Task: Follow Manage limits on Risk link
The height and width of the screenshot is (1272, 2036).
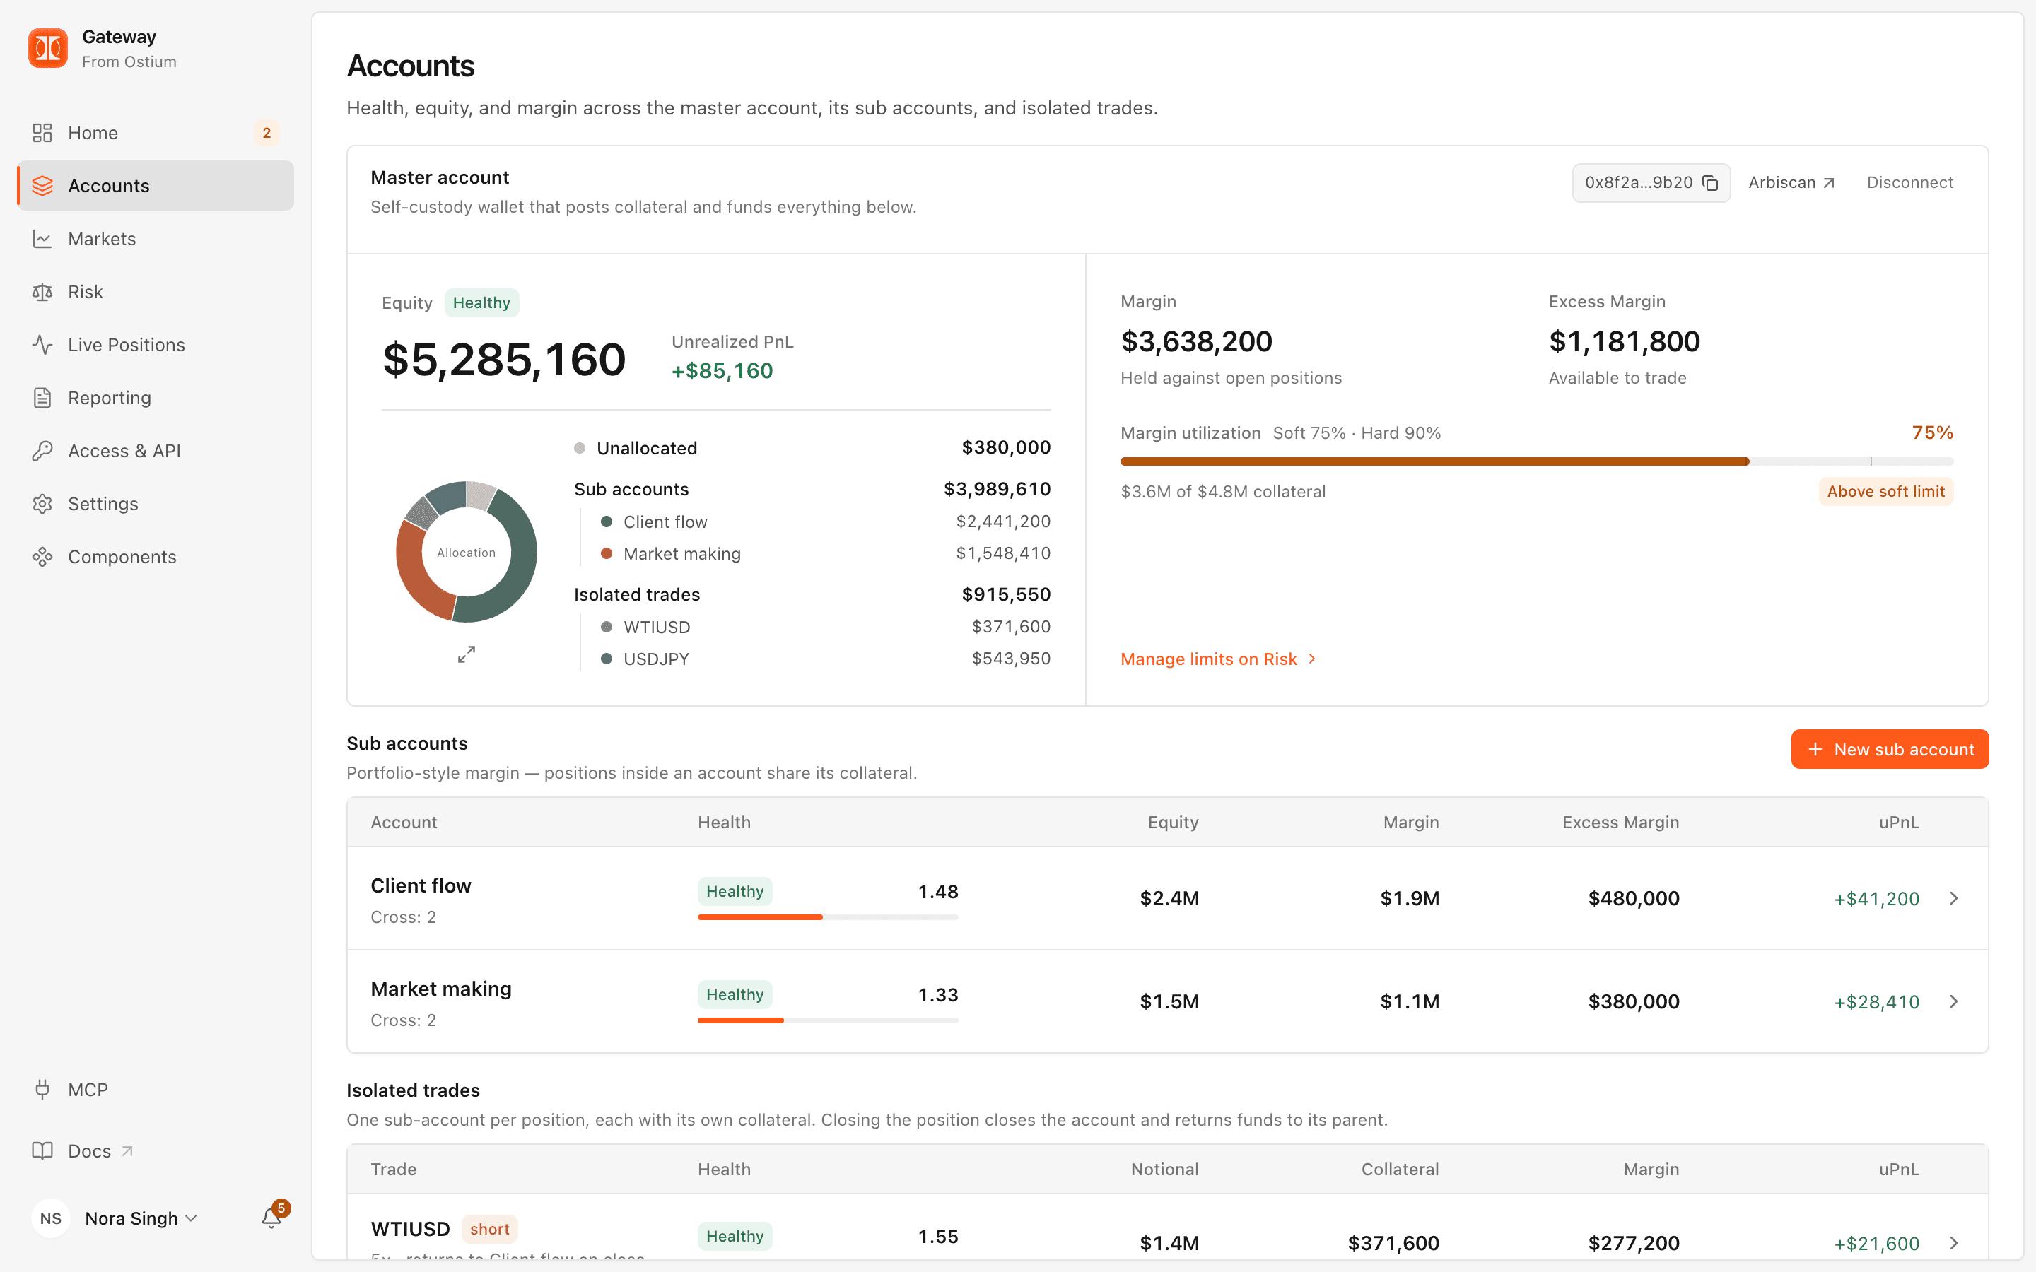Action: (x=1218, y=659)
